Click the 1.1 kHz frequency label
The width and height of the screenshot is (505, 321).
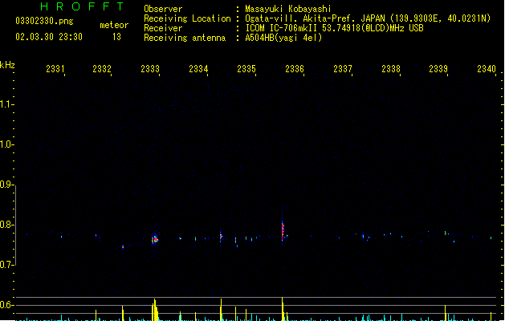[6, 104]
